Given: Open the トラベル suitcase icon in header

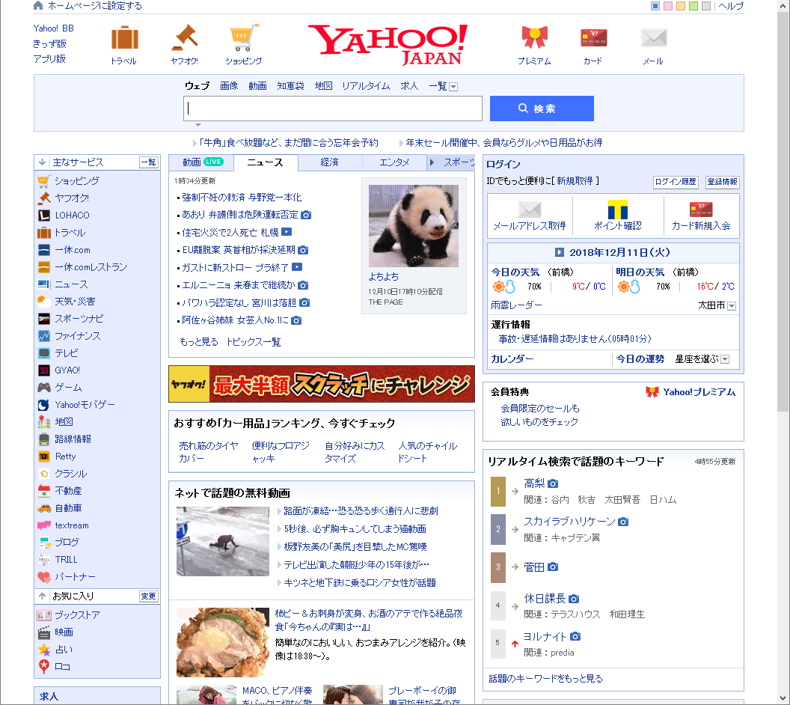Looking at the screenshot, I should pos(124,38).
